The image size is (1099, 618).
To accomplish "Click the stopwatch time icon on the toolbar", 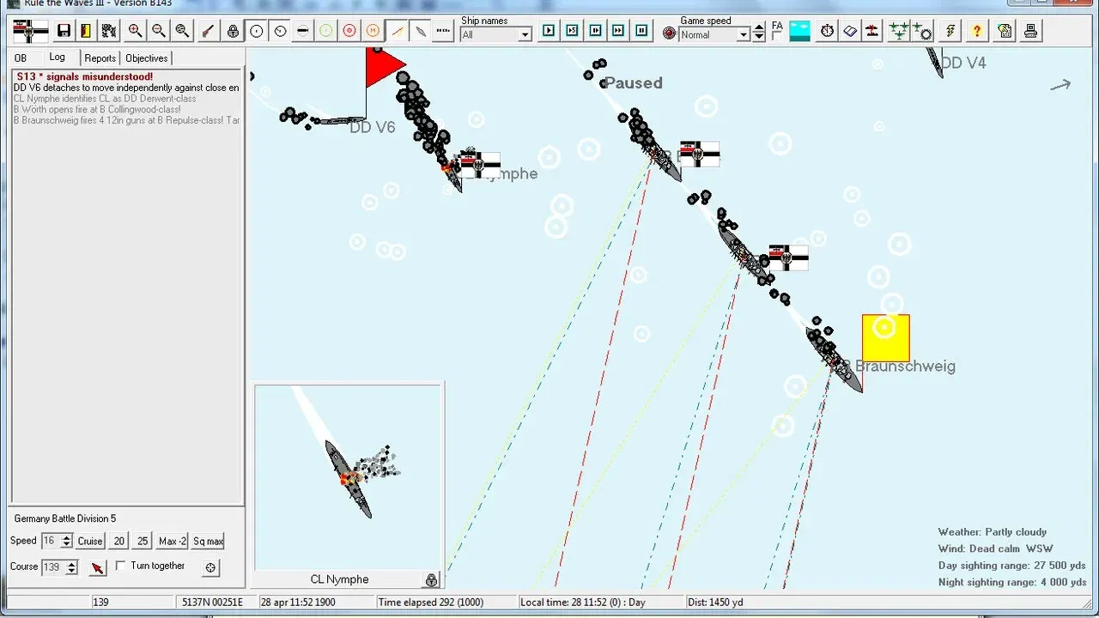I will click(827, 31).
